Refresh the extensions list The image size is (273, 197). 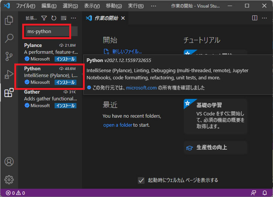54,18
